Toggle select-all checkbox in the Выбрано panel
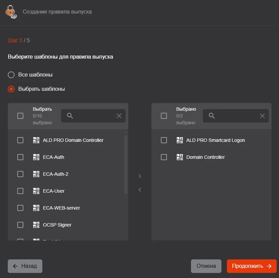 click(164, 116)
